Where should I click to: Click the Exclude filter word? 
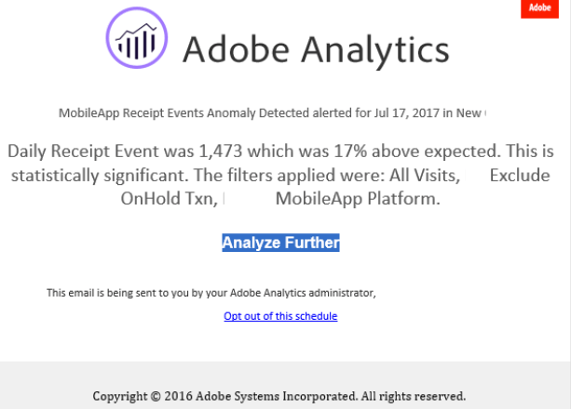pos(520,176)
